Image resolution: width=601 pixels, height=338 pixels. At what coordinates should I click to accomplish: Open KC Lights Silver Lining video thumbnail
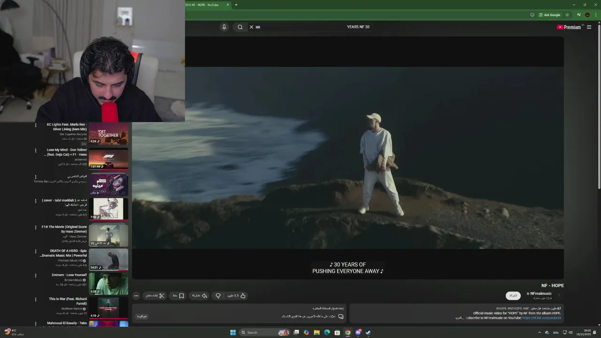[108, 134]
